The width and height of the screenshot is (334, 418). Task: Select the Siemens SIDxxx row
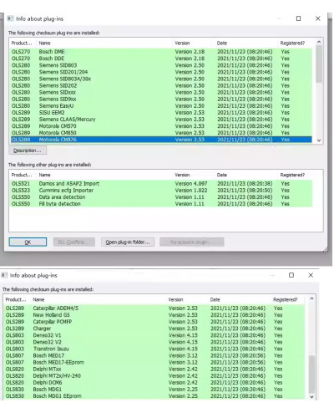tap(161, 92)
